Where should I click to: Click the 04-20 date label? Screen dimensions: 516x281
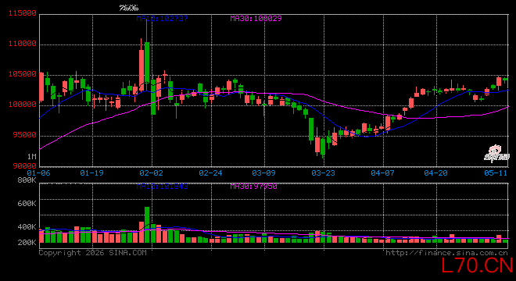click(436, 173)
